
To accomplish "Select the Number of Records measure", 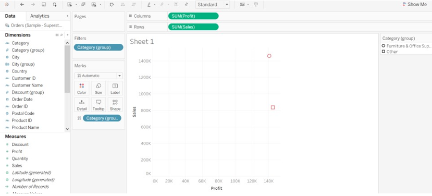I will pyautogui.click(x=30, y=187).
